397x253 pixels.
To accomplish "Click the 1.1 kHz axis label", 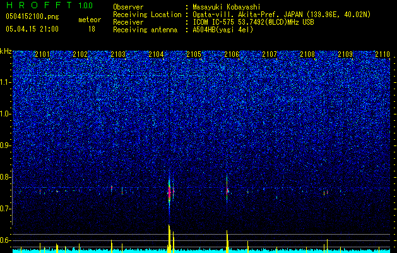I will click(5, 82).
